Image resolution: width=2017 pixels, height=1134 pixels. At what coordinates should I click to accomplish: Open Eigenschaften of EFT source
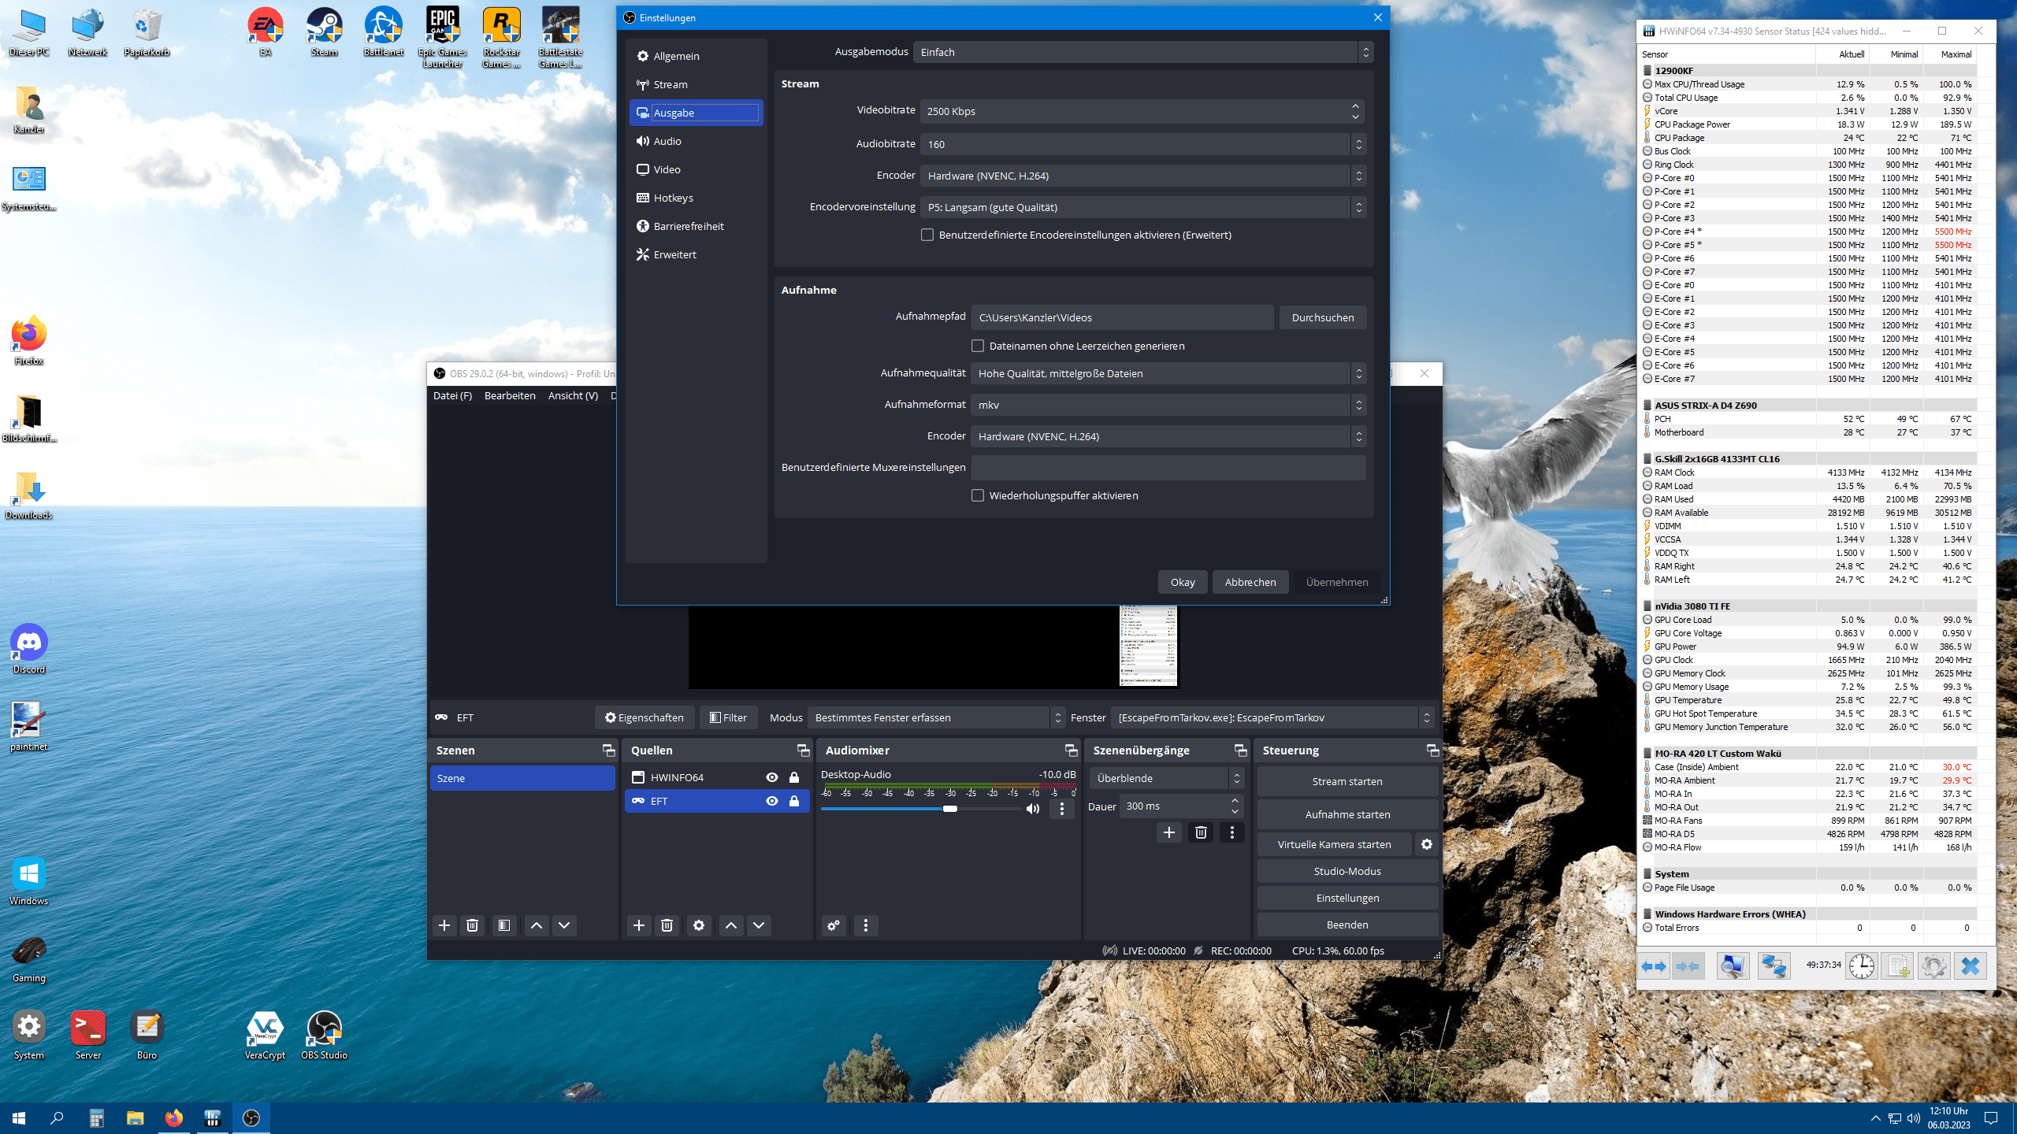644,717
